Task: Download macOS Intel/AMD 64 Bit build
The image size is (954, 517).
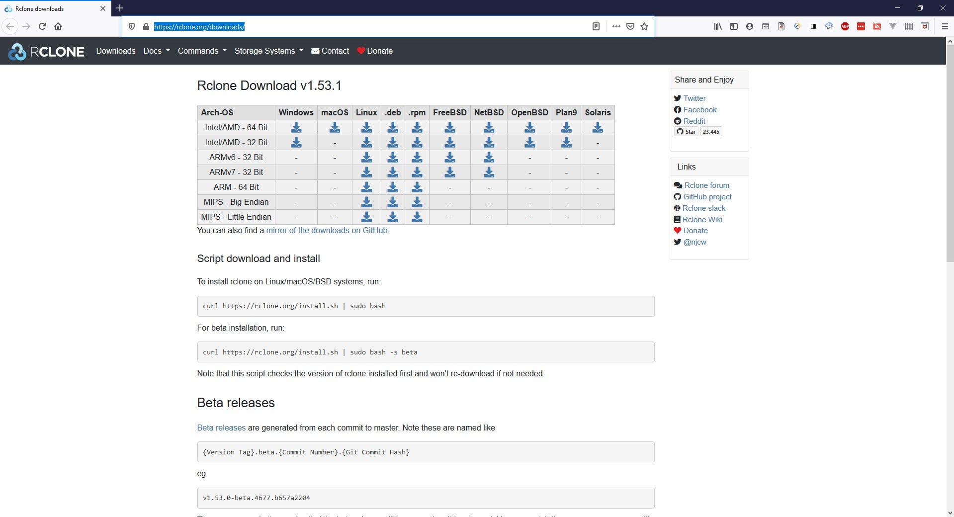Action: click(335, 127)
